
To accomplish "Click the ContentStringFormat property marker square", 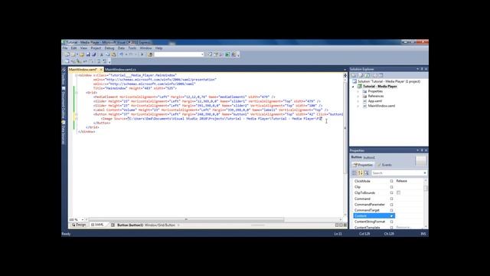I will point(391,222).
